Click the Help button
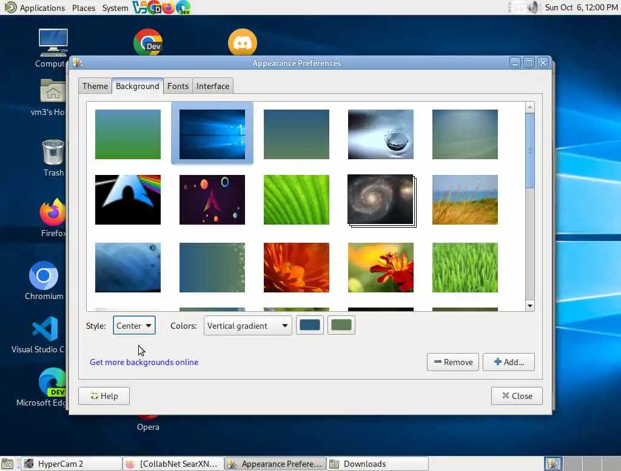Screen dimensions: 621x471 tap(104, 396)
